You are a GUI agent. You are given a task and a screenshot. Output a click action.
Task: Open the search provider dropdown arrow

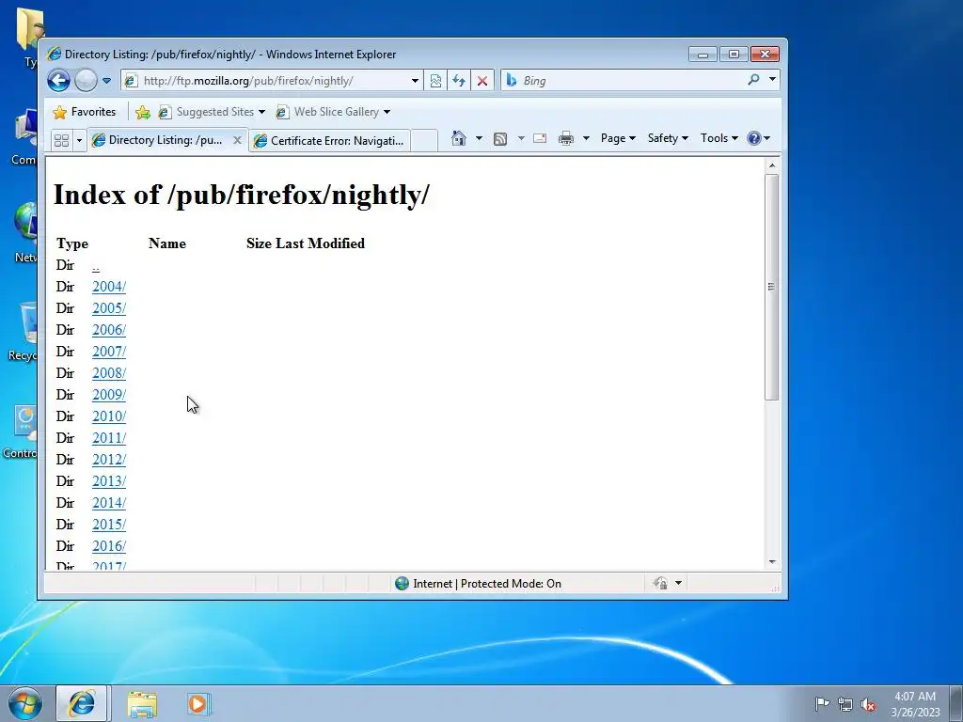coord(772,80)
